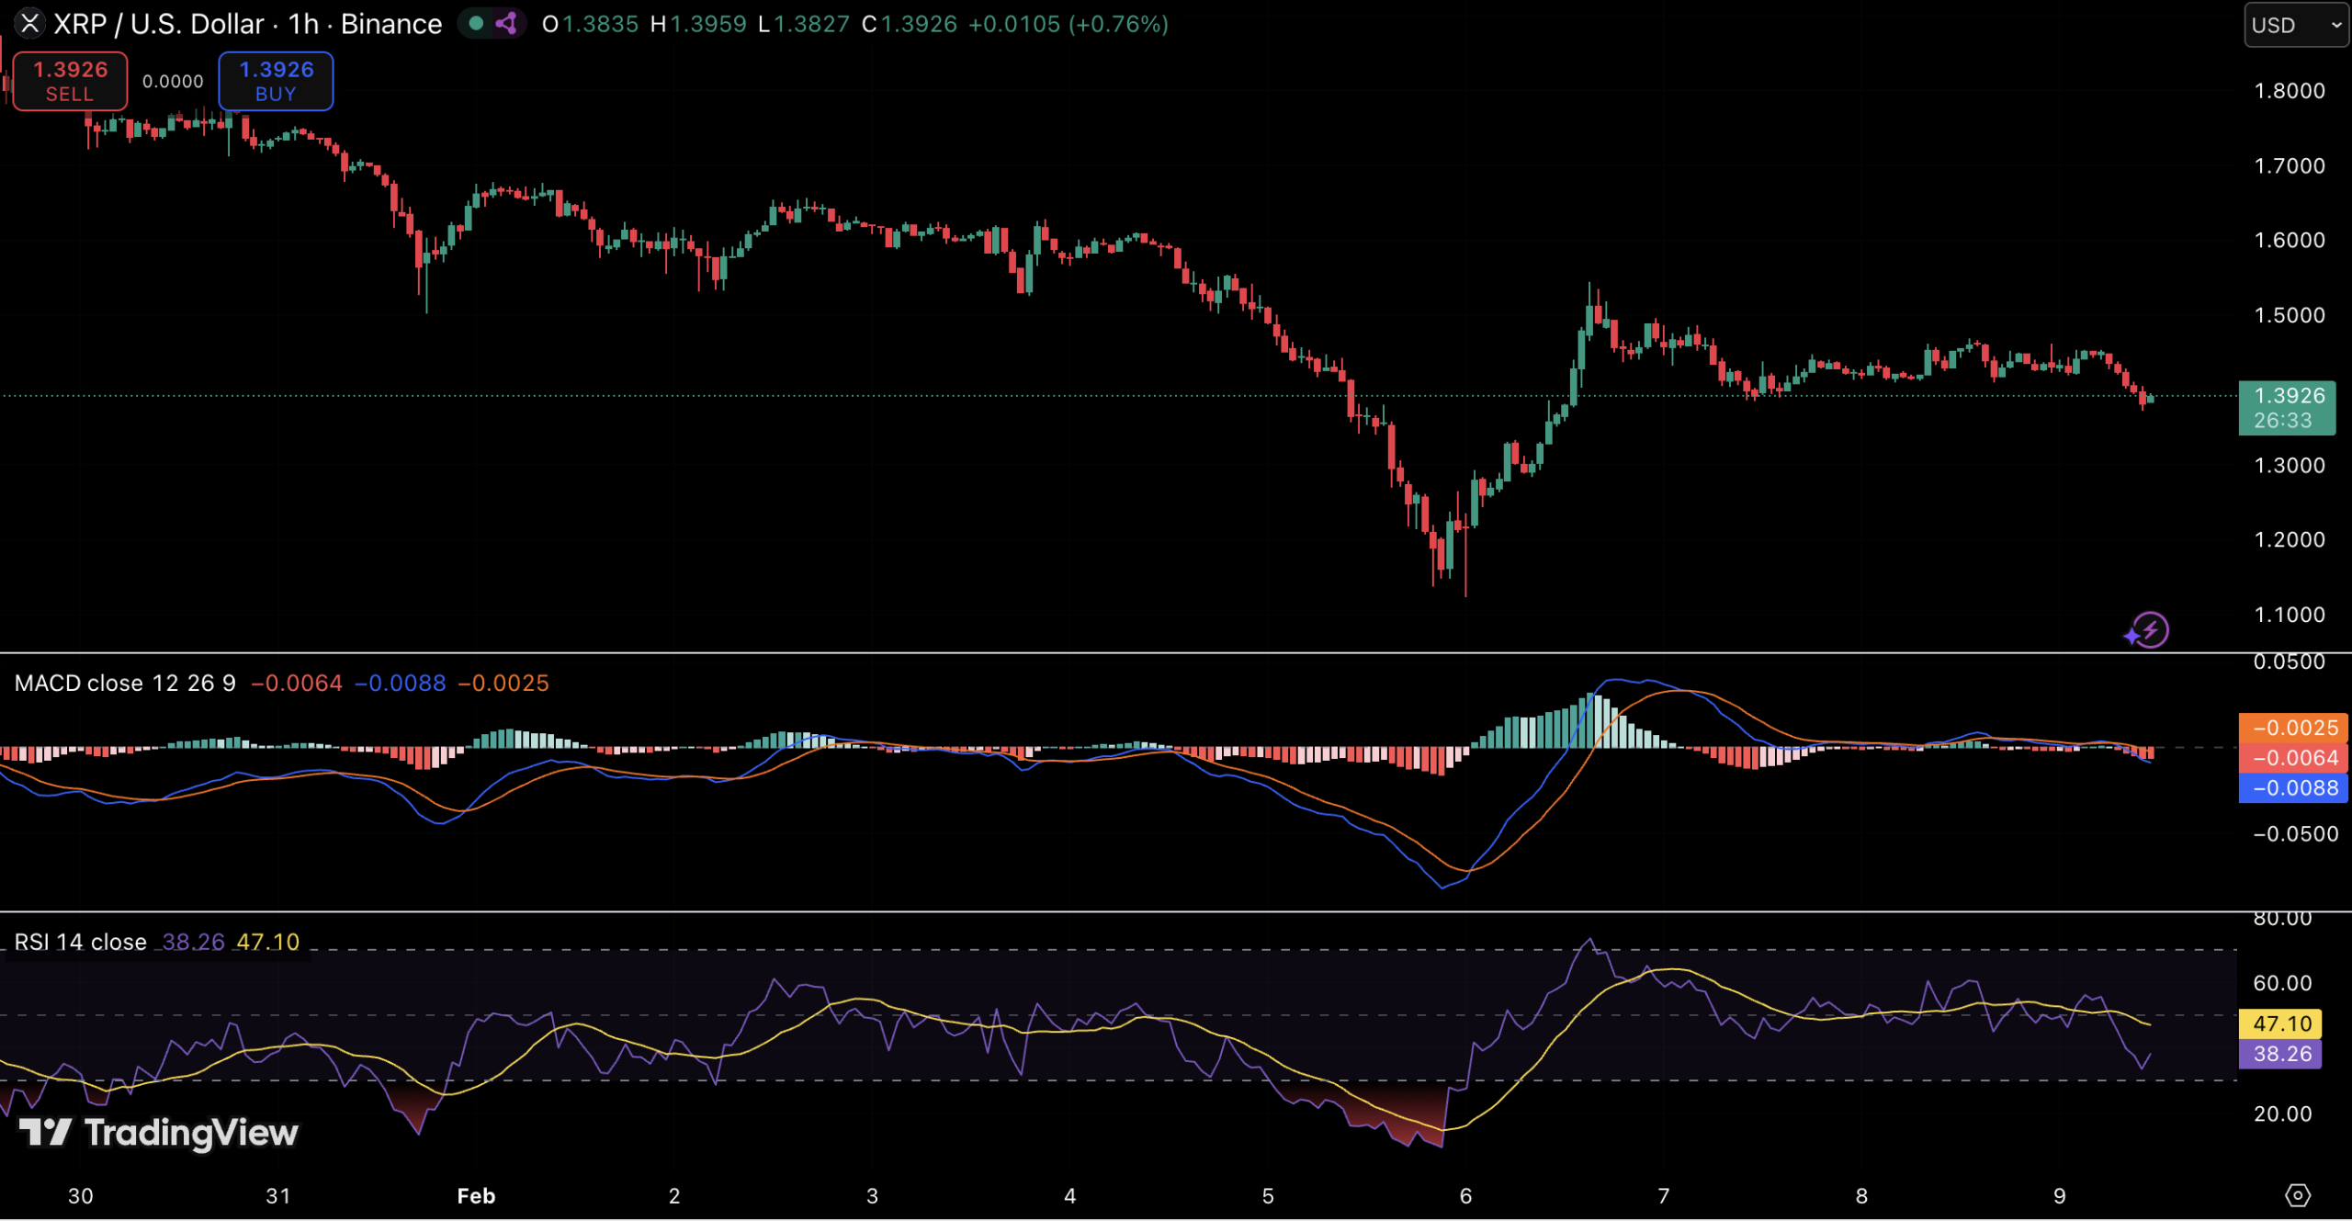Open the USD currency dropdown
2352x1221 pixels.
pyautogui.click(x=2294, y=25)
